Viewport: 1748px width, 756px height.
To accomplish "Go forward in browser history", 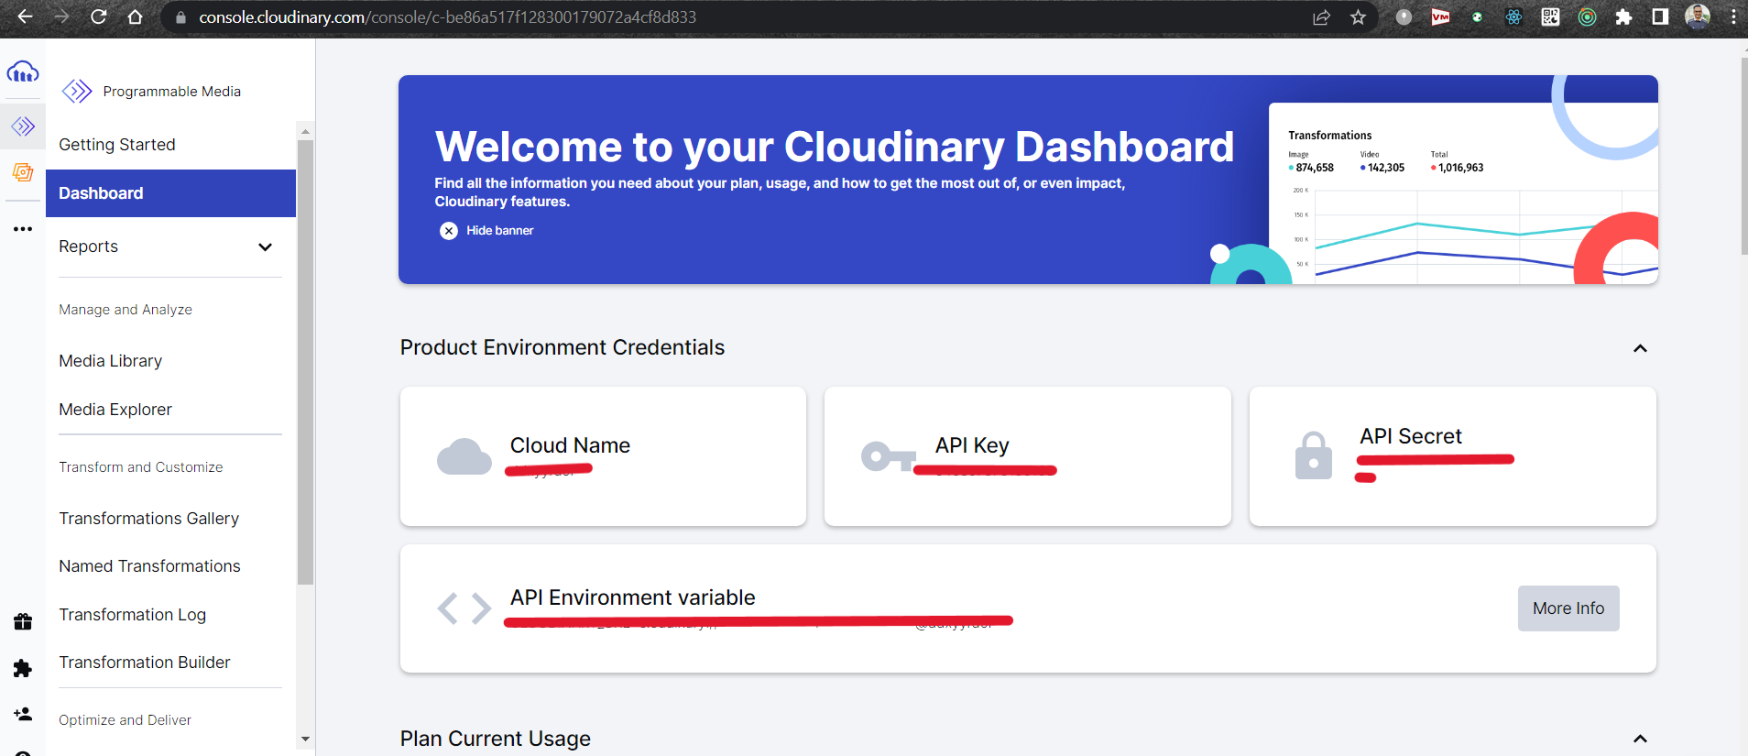I will pyautogui.click(x=61, y=16).
